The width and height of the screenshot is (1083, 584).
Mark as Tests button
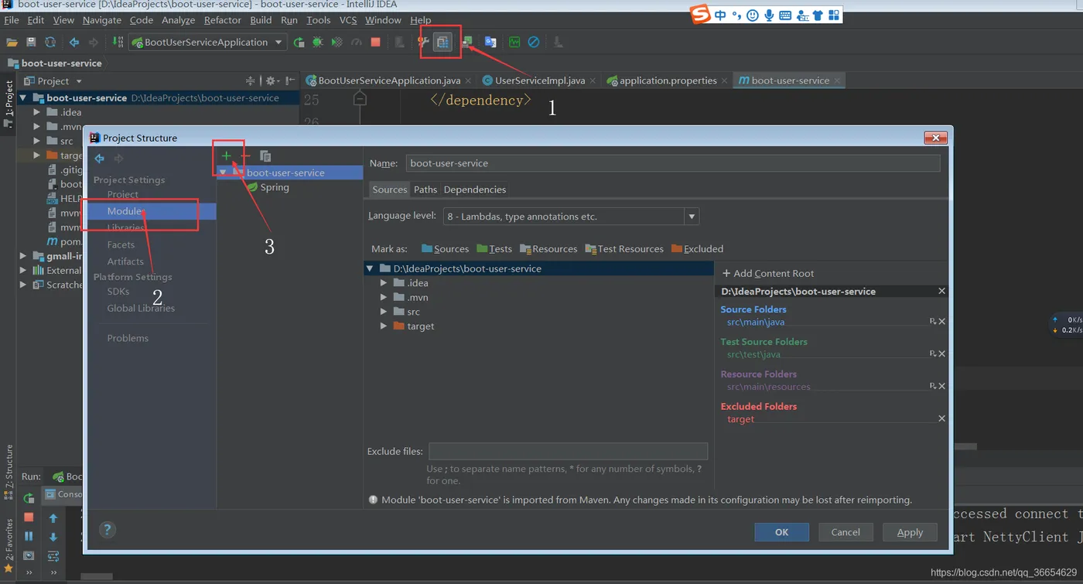click(x=494, y=249)
